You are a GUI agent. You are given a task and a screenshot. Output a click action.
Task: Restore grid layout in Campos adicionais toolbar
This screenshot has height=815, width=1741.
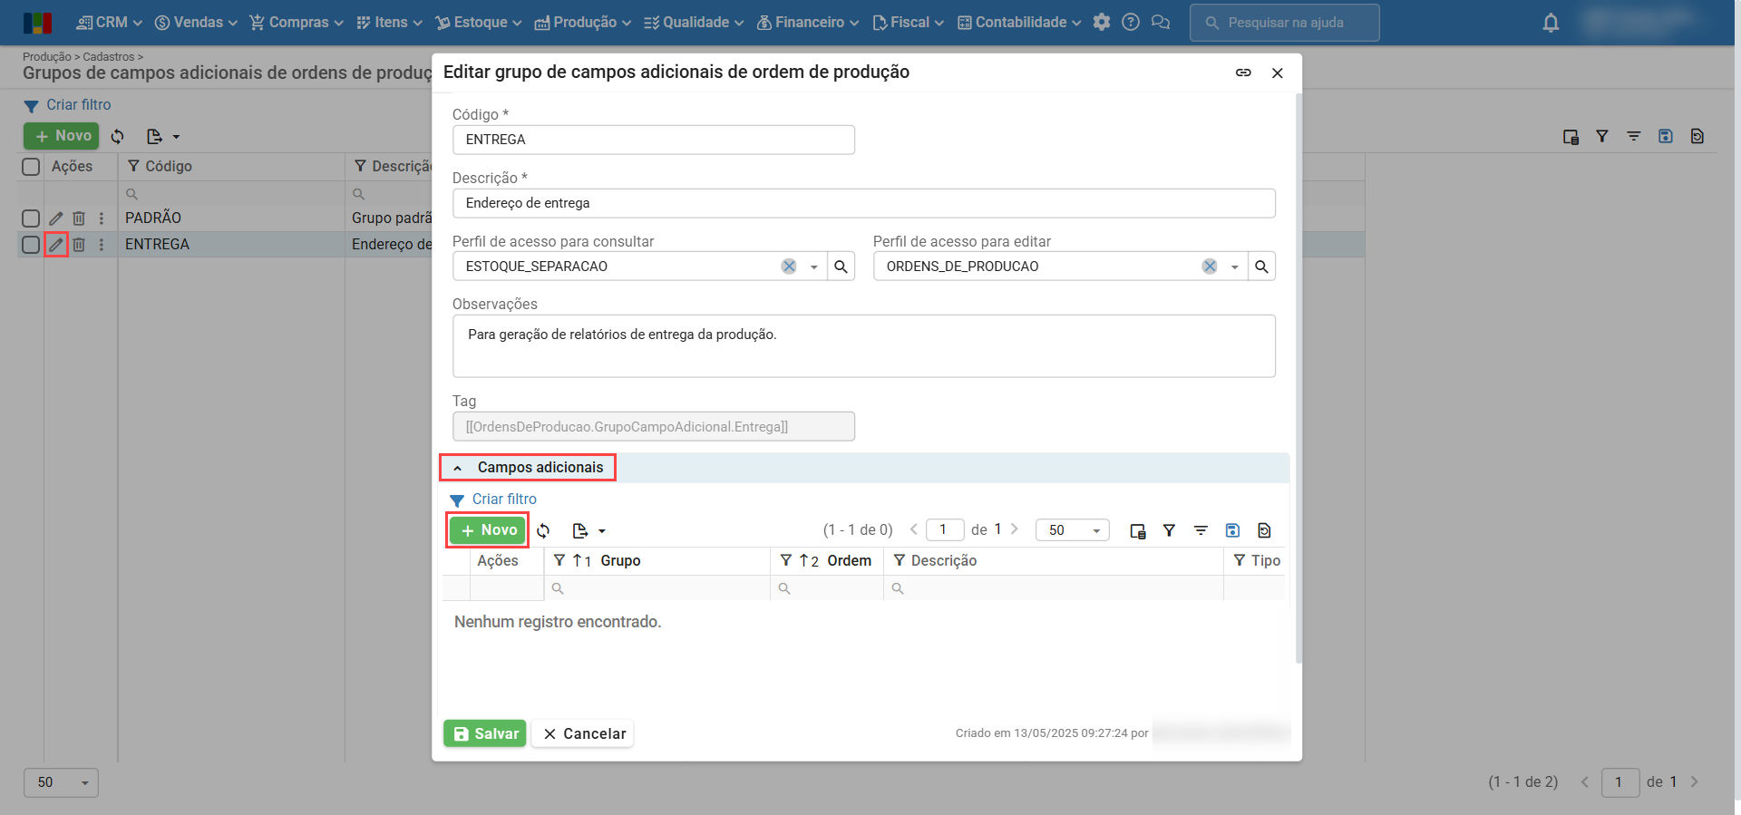1264,530
